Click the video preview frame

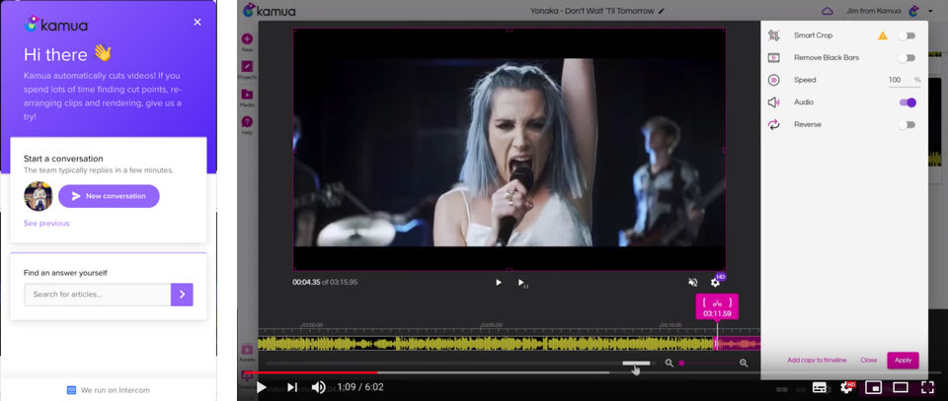(x=510, y=149)
